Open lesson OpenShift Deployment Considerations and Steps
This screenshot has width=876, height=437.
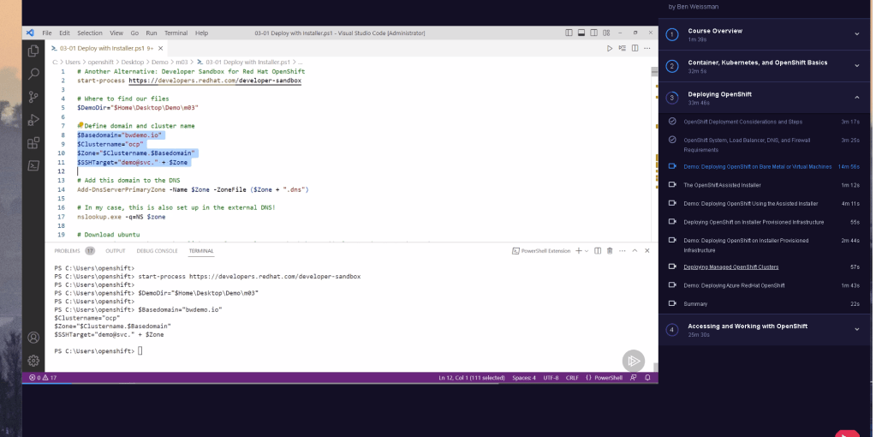coord(743,122)
